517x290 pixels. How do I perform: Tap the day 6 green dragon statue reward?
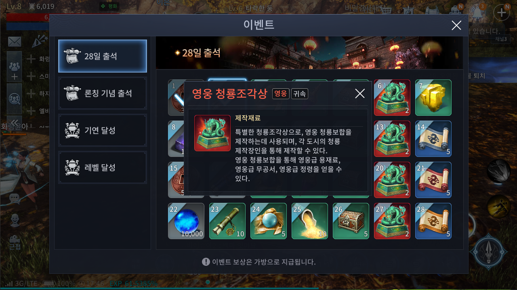pyautogui.click(x=392, y=98)
